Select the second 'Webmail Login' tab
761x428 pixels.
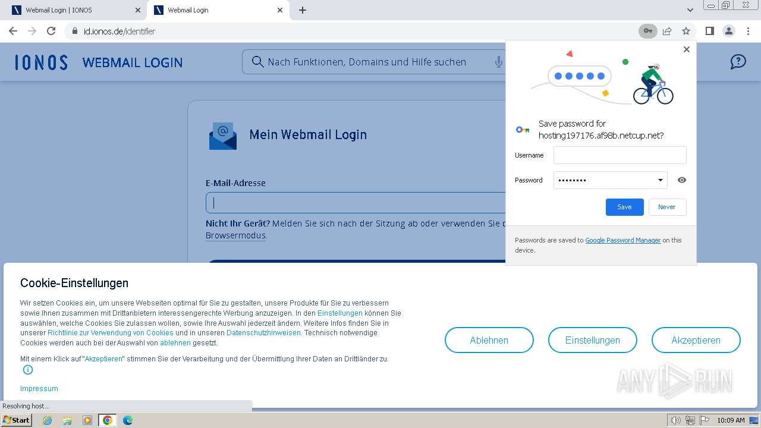pyautogui.click(x=218, y=10)
